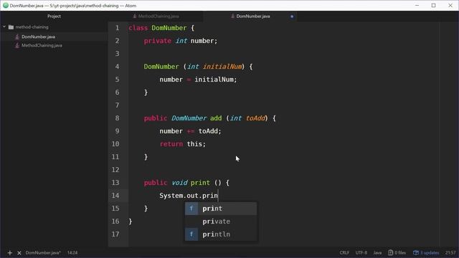Click the 21:57 clock in status bar

(450, 253)
